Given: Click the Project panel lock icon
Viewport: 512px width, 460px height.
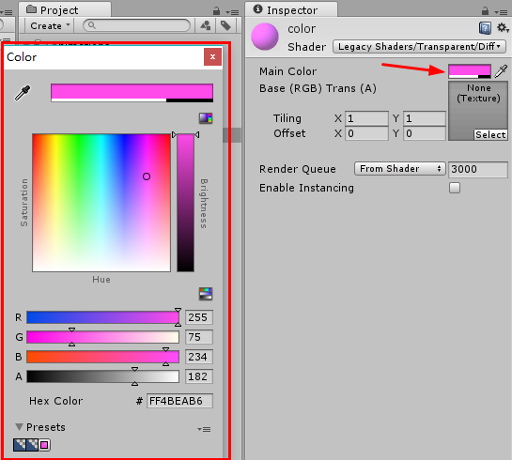Looking at the screenshot, I should click(x=216, y=11).
